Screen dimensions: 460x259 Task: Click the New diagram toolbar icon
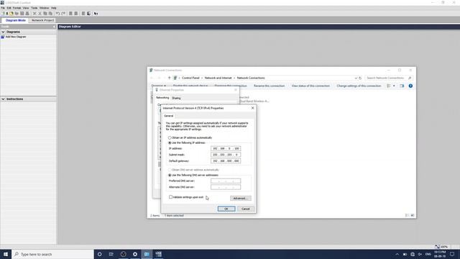[3, 14]
